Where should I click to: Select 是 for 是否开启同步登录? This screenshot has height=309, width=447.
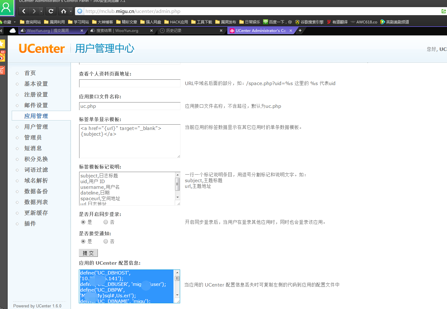point(83,222)
